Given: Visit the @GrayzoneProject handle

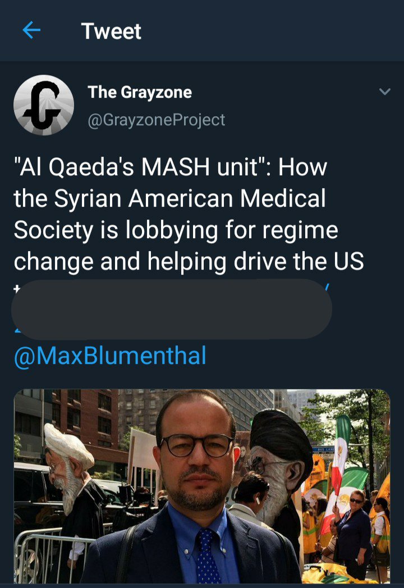Looking at the screenshot, I should point(157,120).
